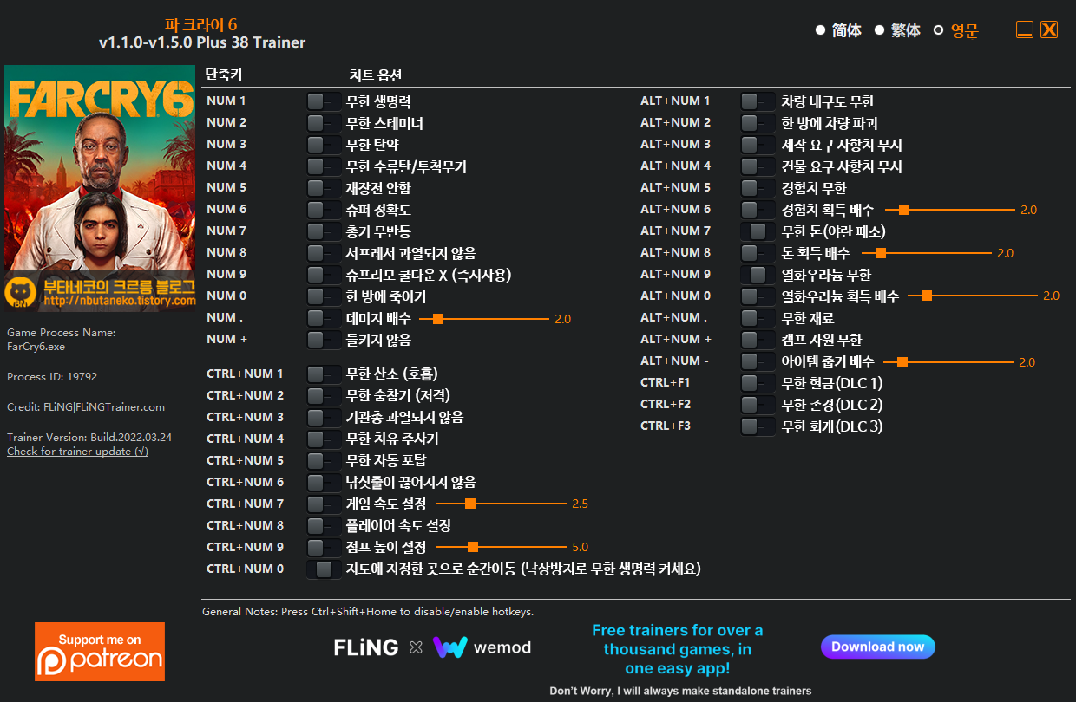Toggle 경험치 무한 switch
This screenshot has height=702, width=1076.
(x=758, y=188)
